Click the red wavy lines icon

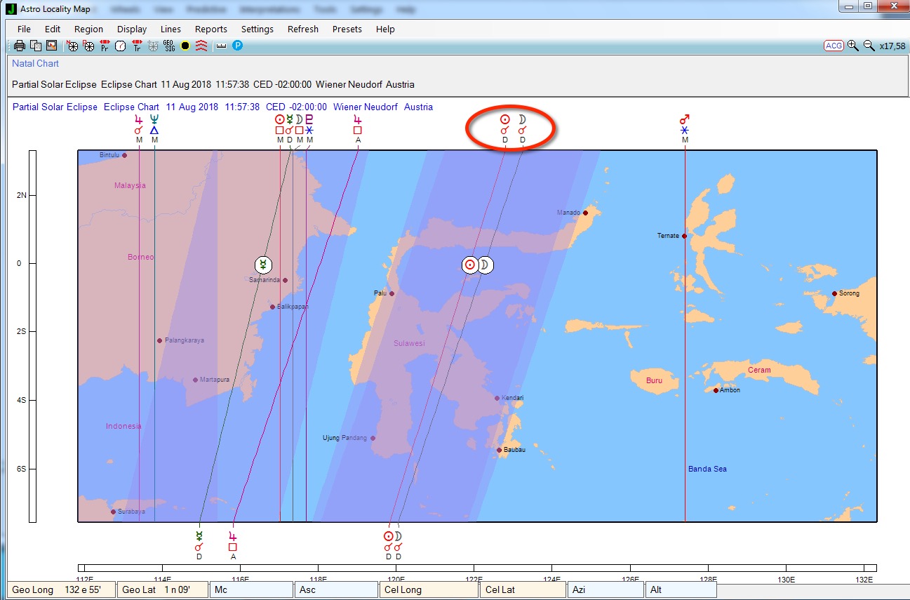(201, 46)
